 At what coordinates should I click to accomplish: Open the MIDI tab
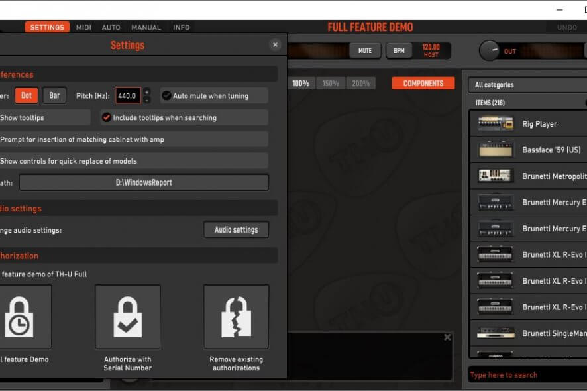83,27
